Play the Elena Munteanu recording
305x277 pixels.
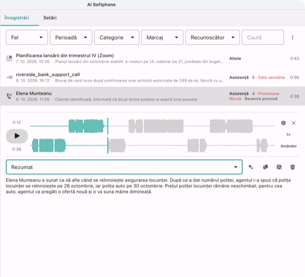(17, 136)
